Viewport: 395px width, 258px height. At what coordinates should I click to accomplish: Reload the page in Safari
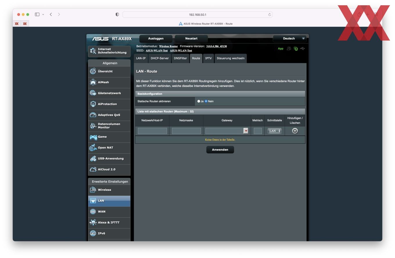(x=270, y=15)
